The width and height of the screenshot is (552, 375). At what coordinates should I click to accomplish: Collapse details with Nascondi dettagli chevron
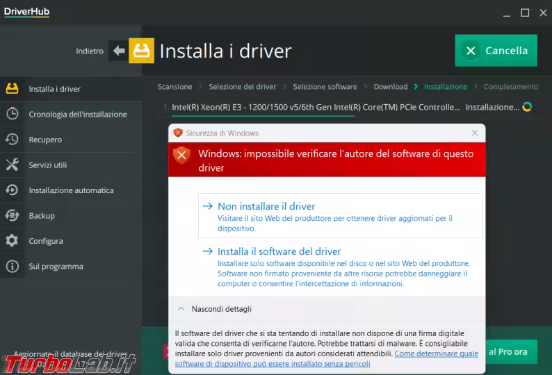pyautogui.click(x=181, y=309)
